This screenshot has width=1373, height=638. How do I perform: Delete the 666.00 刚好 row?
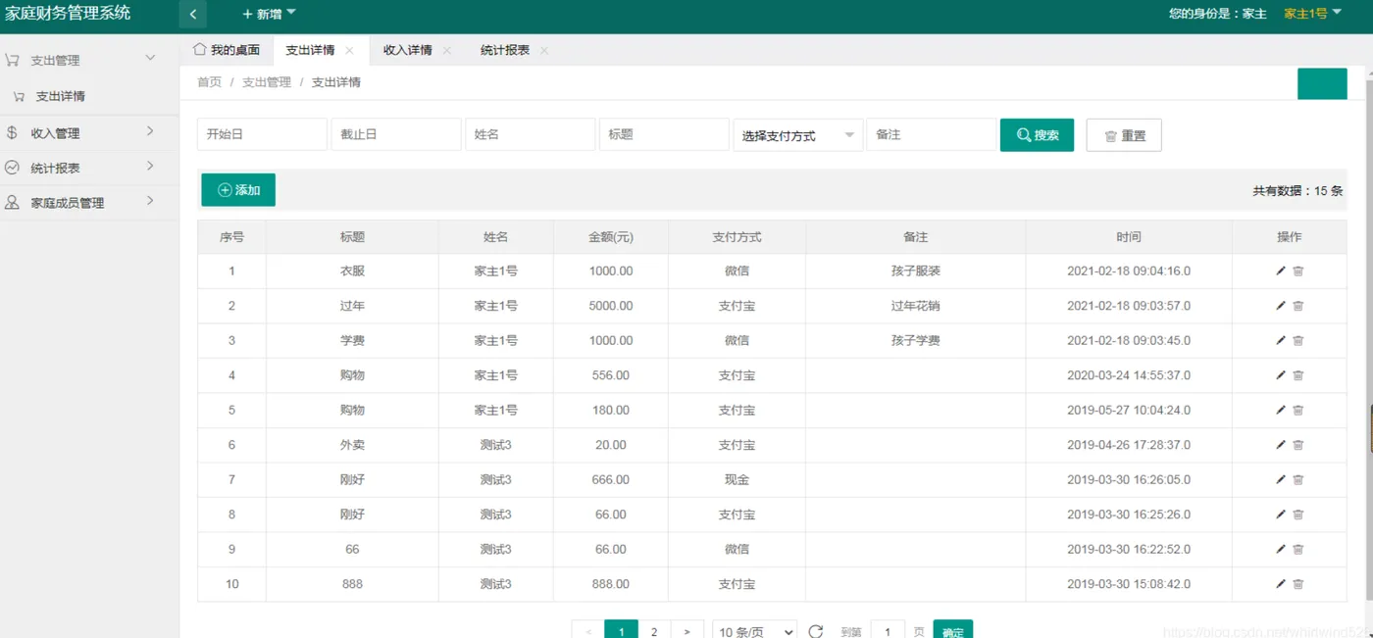(1298, 480)
